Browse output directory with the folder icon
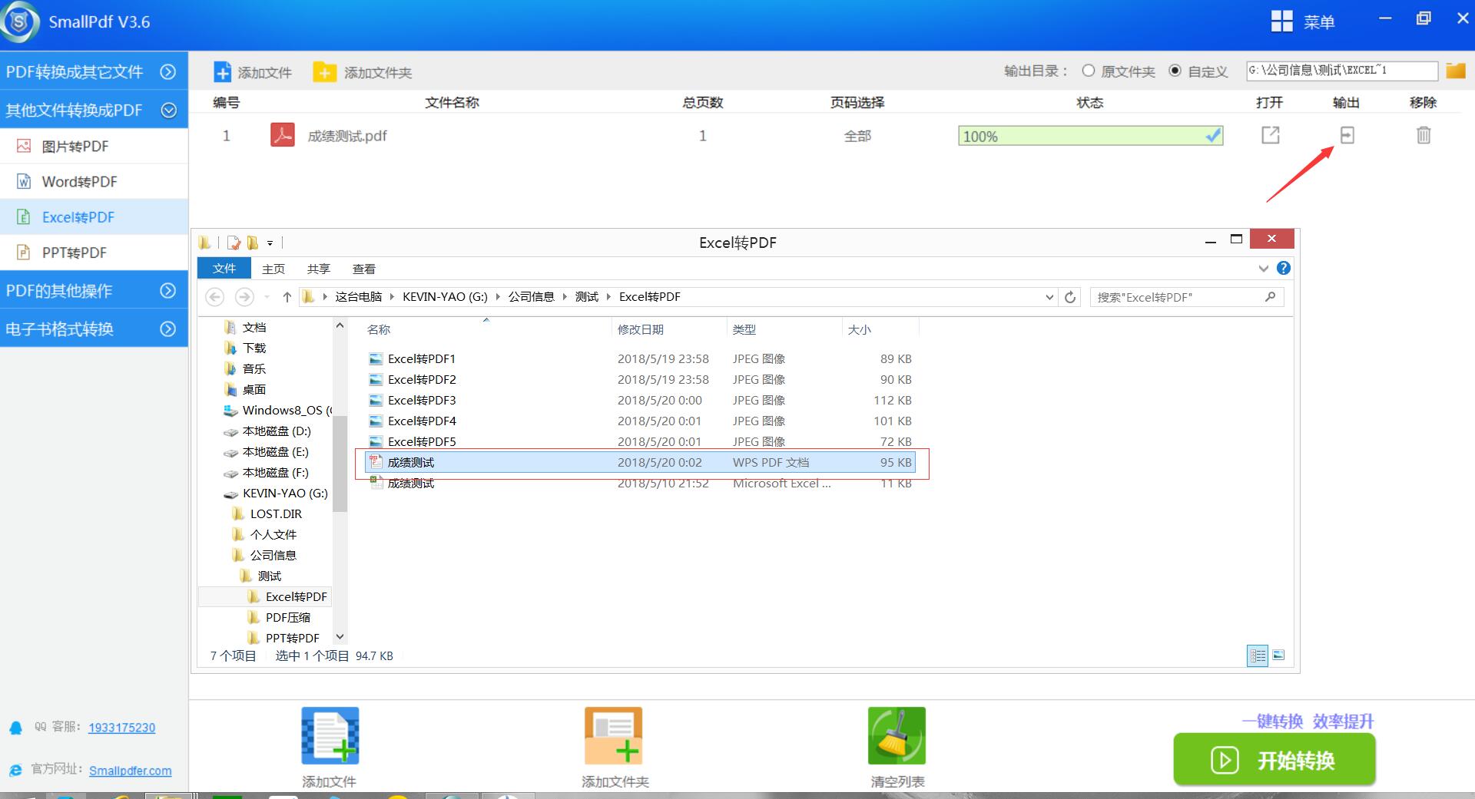This screenshot has height=799, width=1475. point(1455,71)
